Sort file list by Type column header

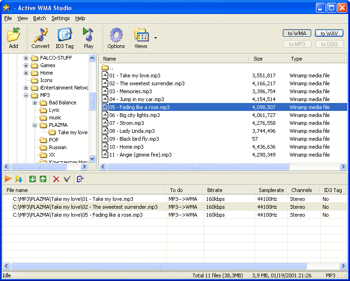(x=316, y=59)
